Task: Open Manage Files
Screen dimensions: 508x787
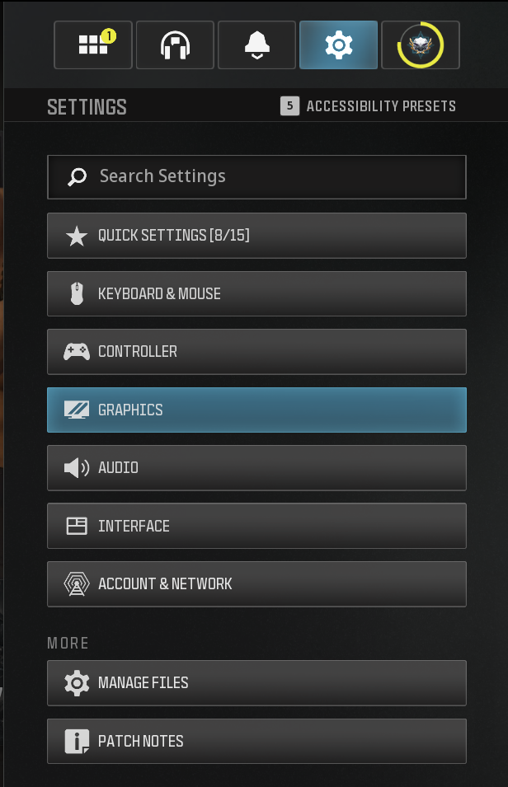Action: 256,683
